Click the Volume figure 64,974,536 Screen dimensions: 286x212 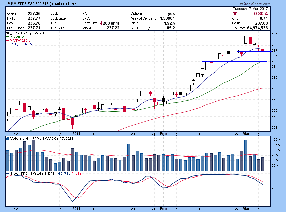(257, 28)
